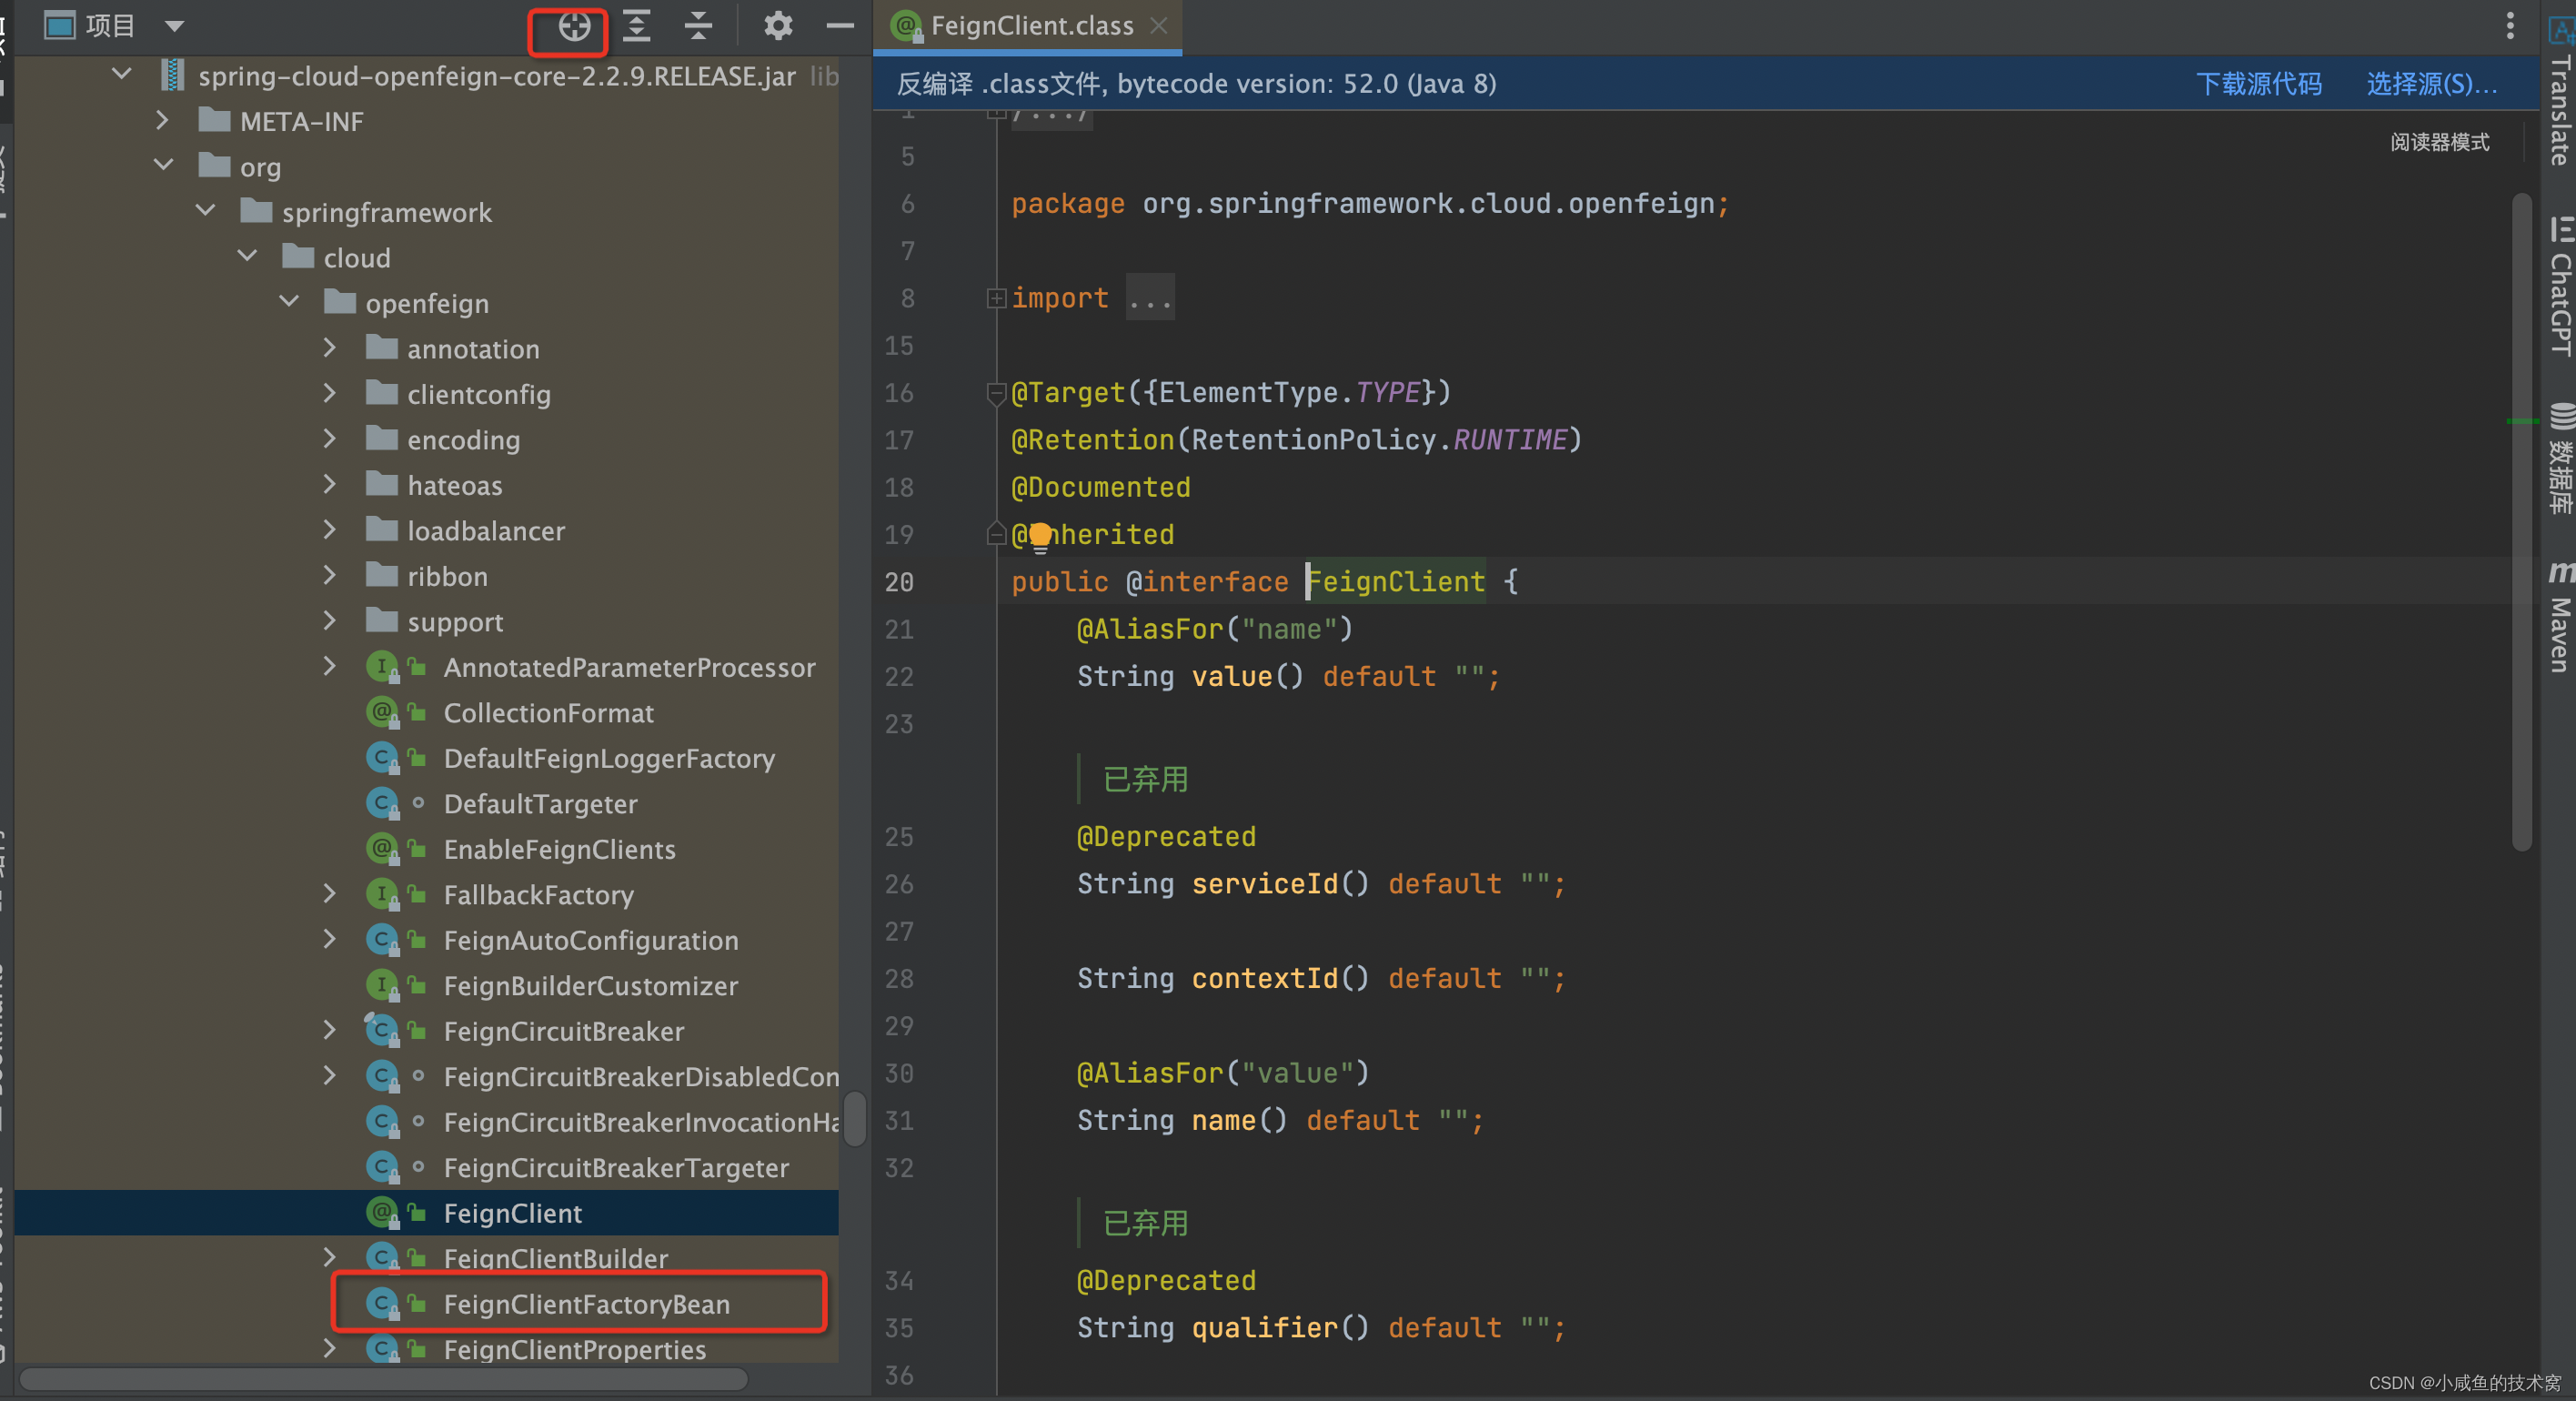
Task: Collapse spring-cloud-openfeign-core jar node
Action: click(x=122, y=74)
